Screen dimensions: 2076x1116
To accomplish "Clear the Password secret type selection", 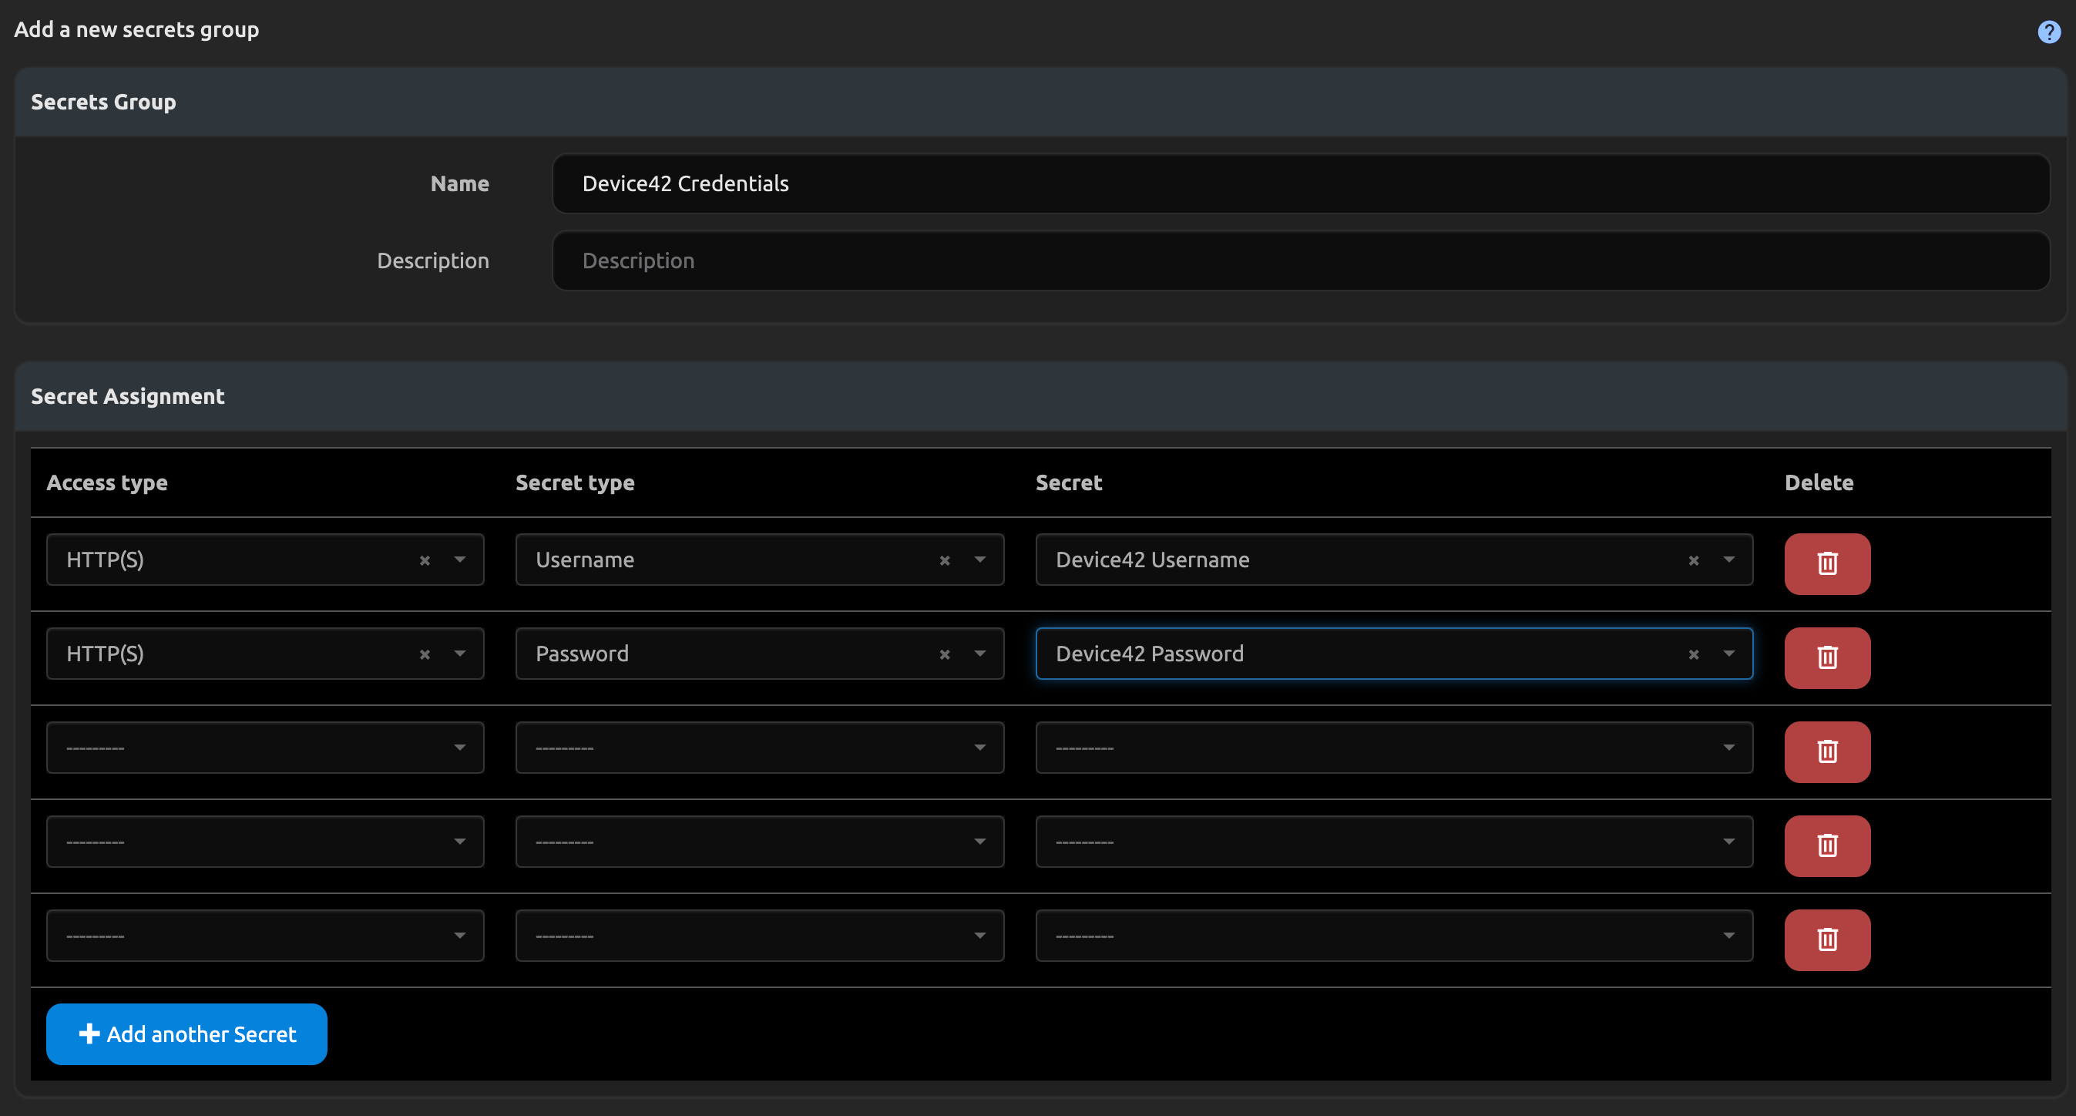I will (x=945, y=654).
